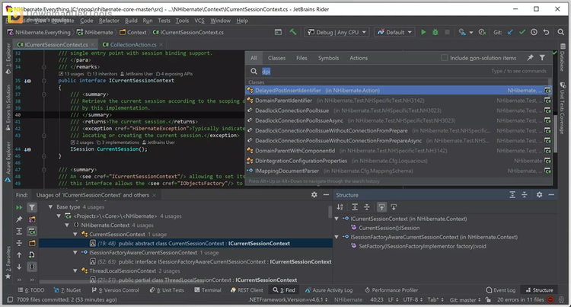
Task: Open the search popup filter funnel
Action: (x=542, y=58)
